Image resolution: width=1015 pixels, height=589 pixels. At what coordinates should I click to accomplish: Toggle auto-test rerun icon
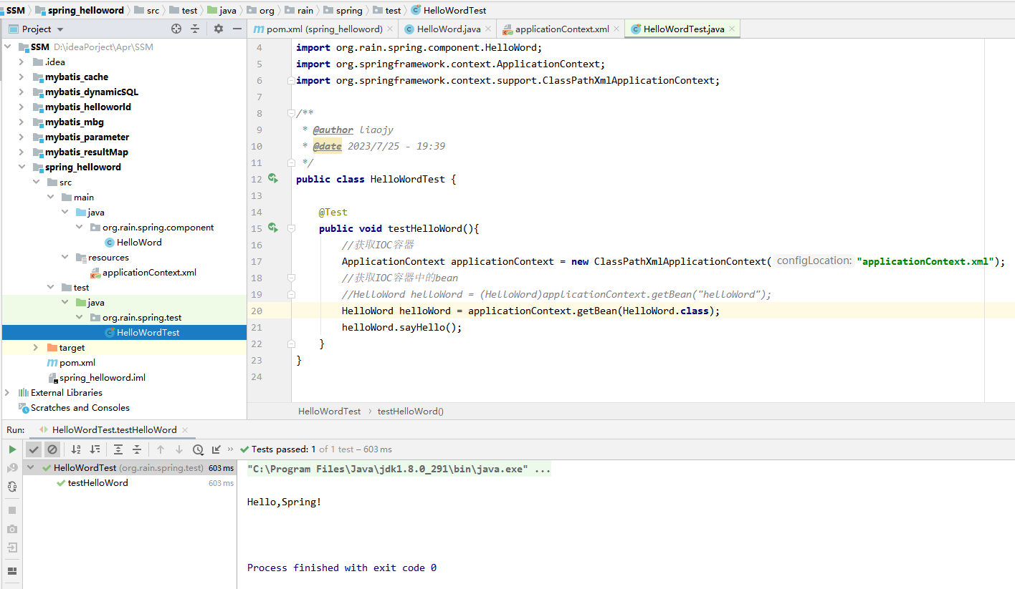point(12,487)
